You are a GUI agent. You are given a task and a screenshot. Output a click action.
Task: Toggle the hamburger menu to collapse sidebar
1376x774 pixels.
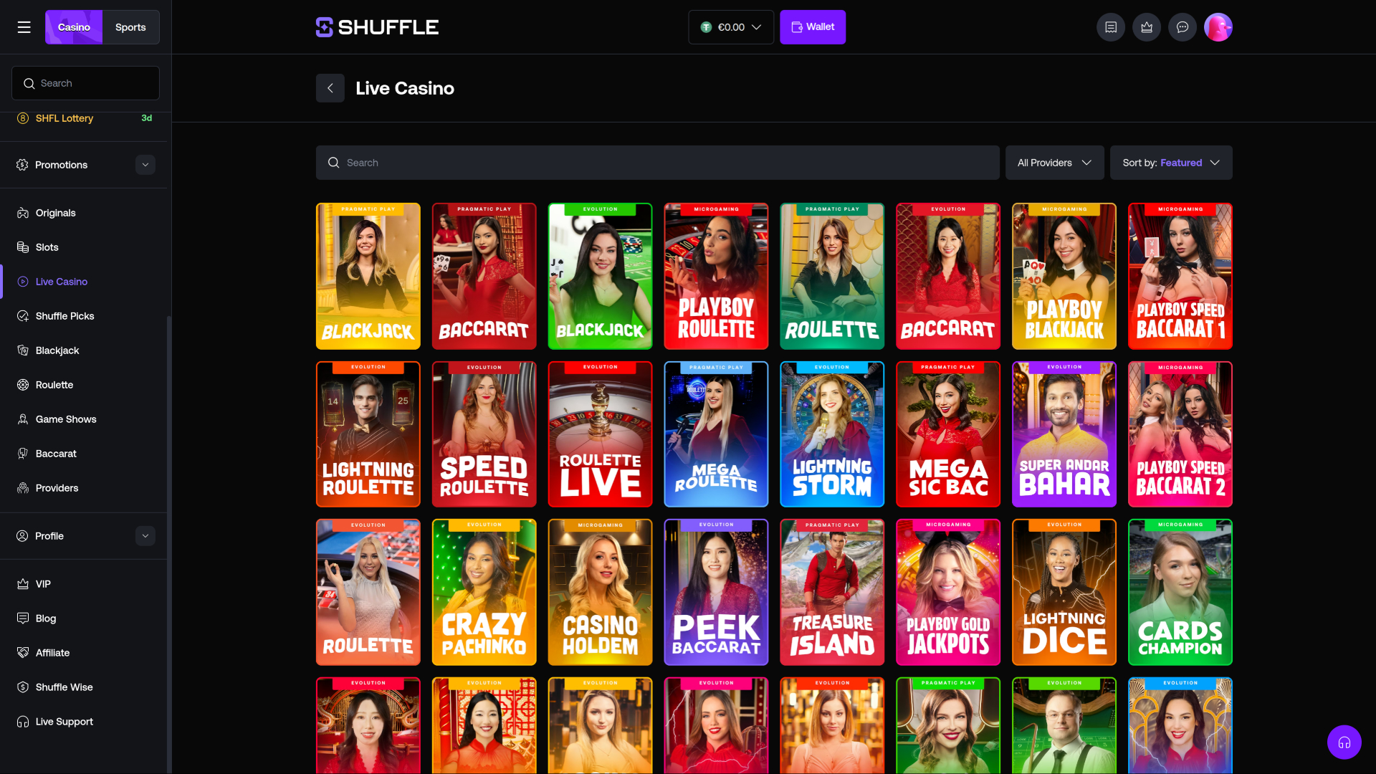pos(24,27)
